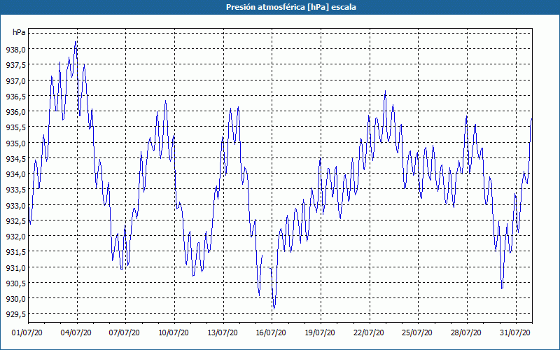Select the 933,0 y-axis value
Screen dimensions: 560x350
click(x=15, y=205)
